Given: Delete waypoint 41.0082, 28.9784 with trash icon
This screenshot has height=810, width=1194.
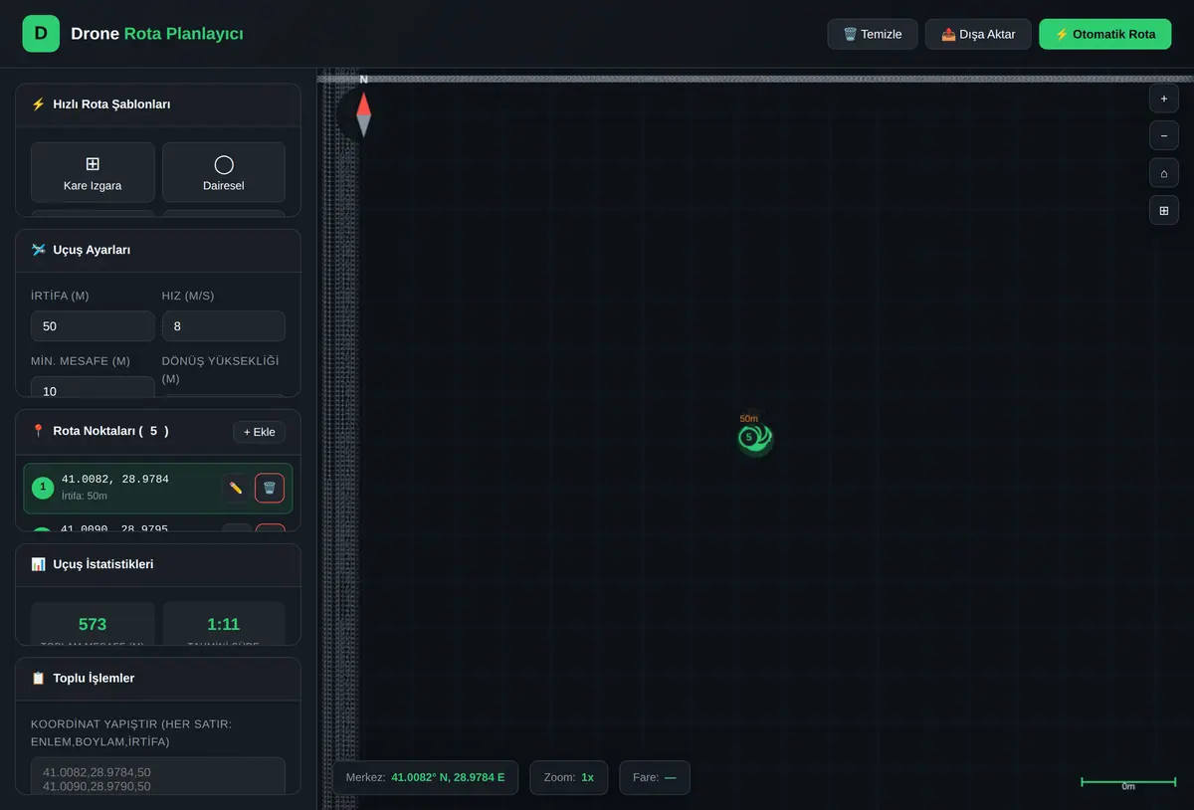Looking at the screenshot, I should [x=270, y=488].
